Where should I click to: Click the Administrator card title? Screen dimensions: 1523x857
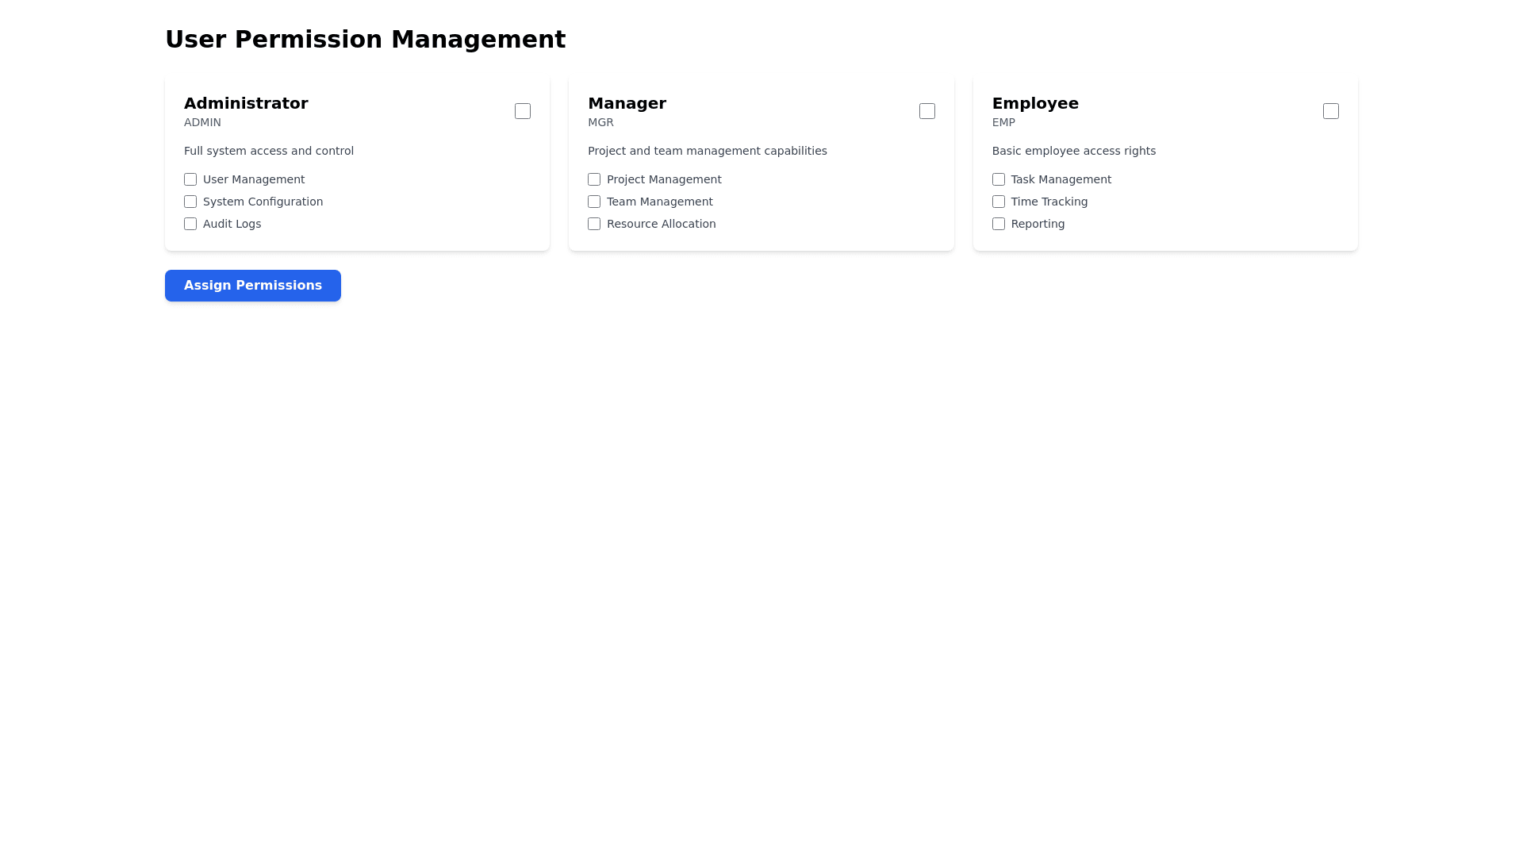[x=246, y=103]
